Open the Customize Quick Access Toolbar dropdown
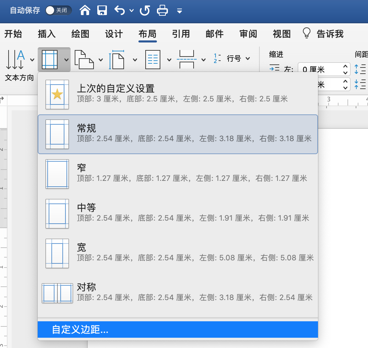Viewport: 368px width, 348px height. pyautogui.click(x=179, y=11)
